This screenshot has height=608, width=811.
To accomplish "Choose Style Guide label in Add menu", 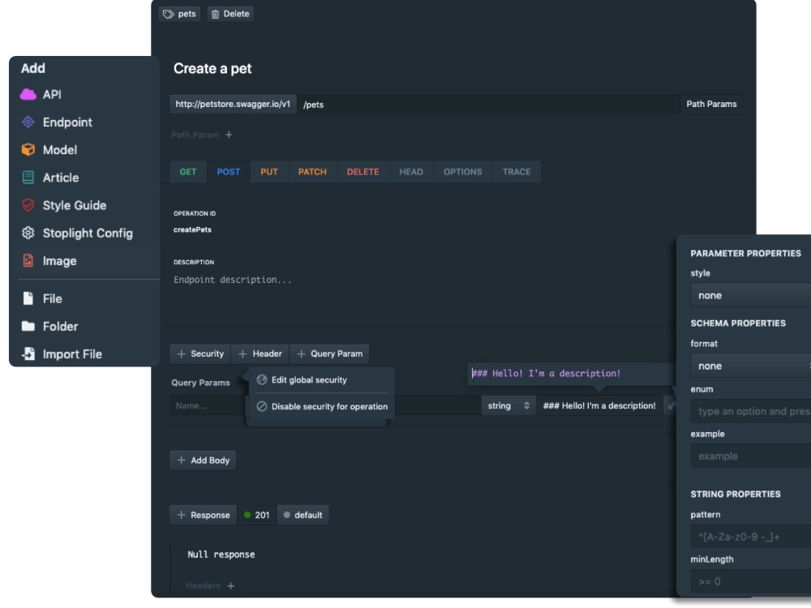I will [x=75, y=205].
